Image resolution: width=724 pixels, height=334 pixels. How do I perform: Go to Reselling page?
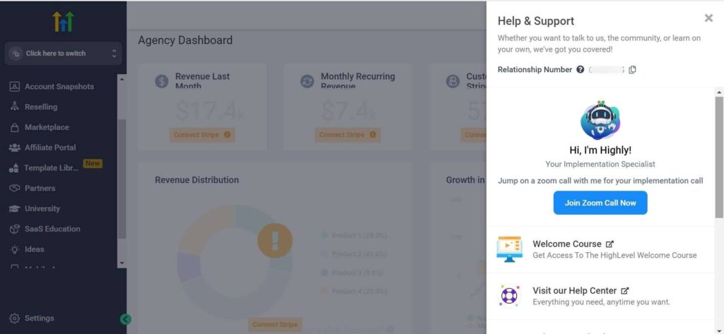click(41, 107)
